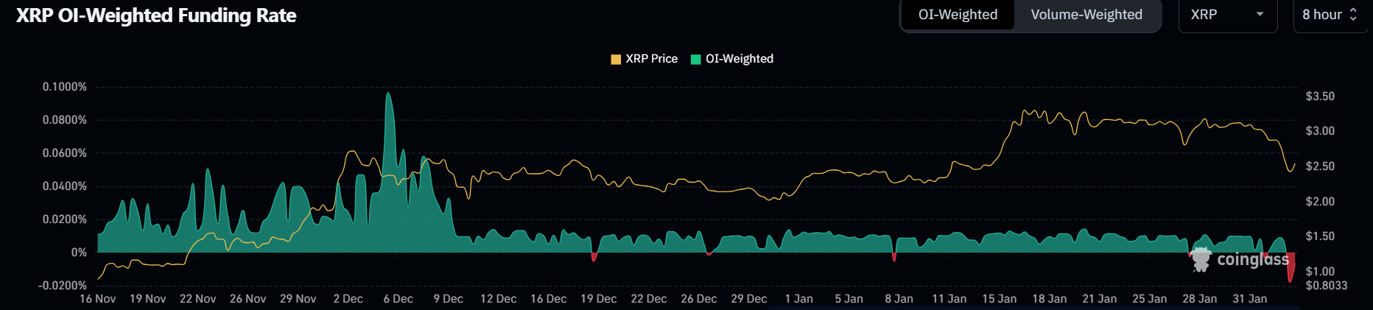1373x310 pixels.
Task: Click the 8 Jan date label
Action: click(899, 299)
